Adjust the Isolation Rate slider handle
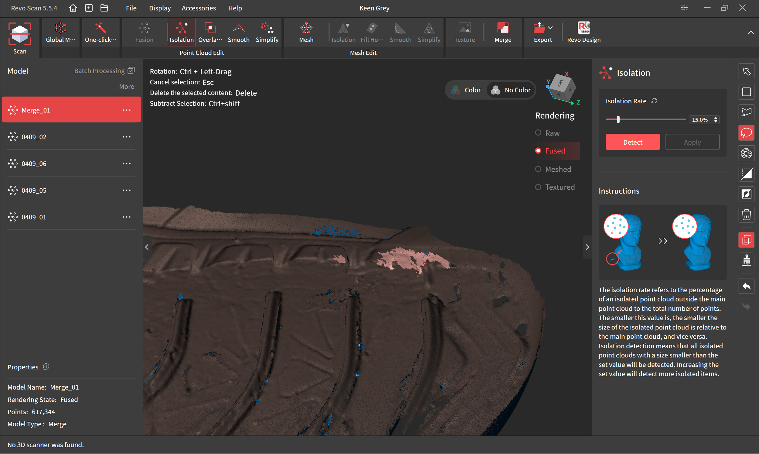 pyautogui.click(x=618, y=120)
